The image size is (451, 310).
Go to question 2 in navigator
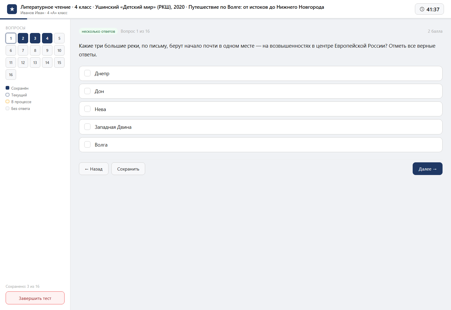click(x=23, y=38)
